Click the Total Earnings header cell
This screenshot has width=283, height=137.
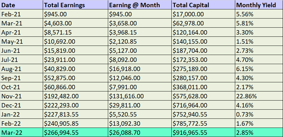click(x=75, y=5)
